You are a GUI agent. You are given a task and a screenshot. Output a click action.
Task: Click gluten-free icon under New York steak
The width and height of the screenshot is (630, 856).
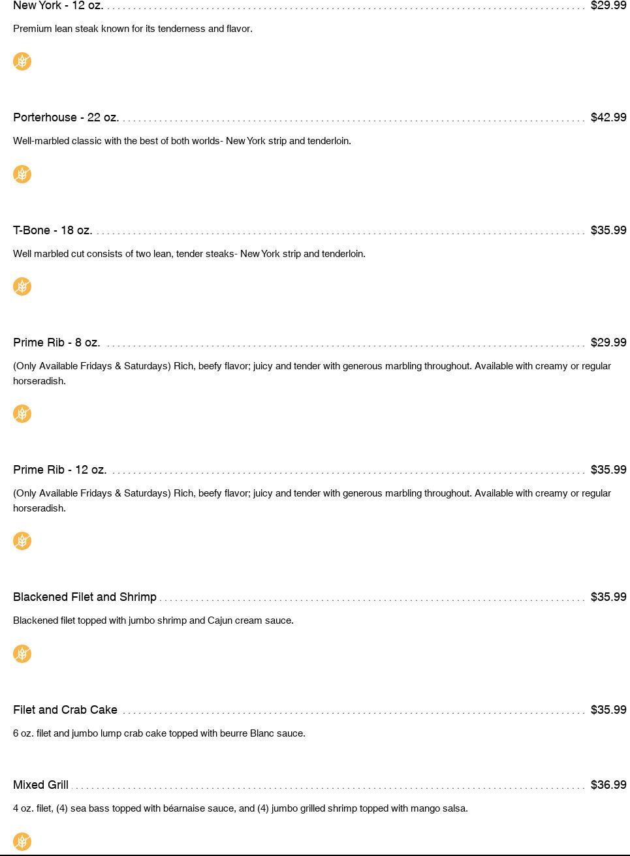click(22, 61)
